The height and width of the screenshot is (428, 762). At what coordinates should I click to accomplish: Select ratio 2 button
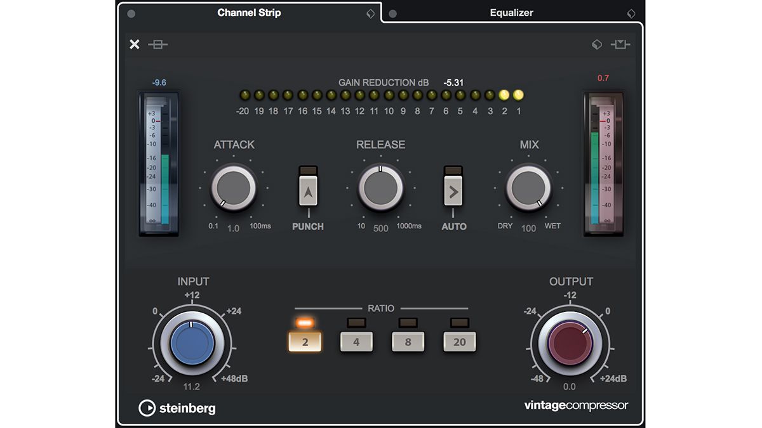tap(305, 342)
